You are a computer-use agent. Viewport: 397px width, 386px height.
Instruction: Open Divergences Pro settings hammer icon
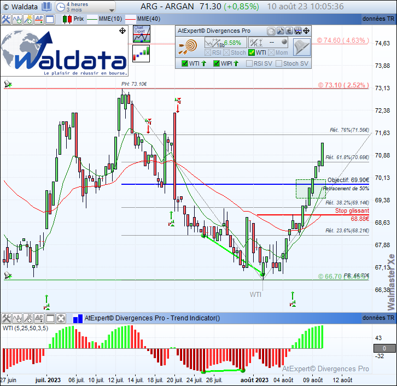tap(281, 31)
